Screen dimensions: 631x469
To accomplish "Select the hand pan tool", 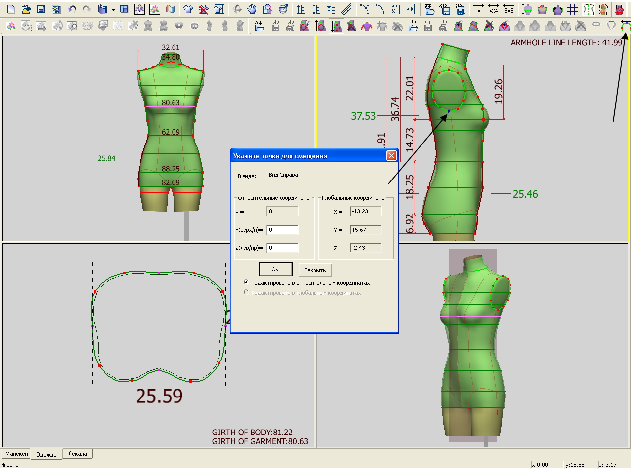I will [252, 9].
